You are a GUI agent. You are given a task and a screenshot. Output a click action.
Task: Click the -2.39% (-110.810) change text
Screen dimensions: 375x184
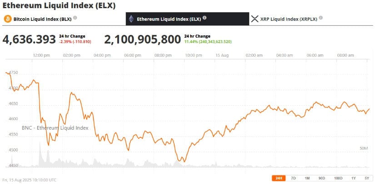pyautogui.click(x=75, y=42)
